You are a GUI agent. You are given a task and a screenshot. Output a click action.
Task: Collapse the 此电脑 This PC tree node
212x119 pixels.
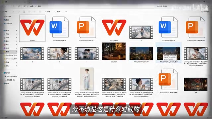pos(2,73)
